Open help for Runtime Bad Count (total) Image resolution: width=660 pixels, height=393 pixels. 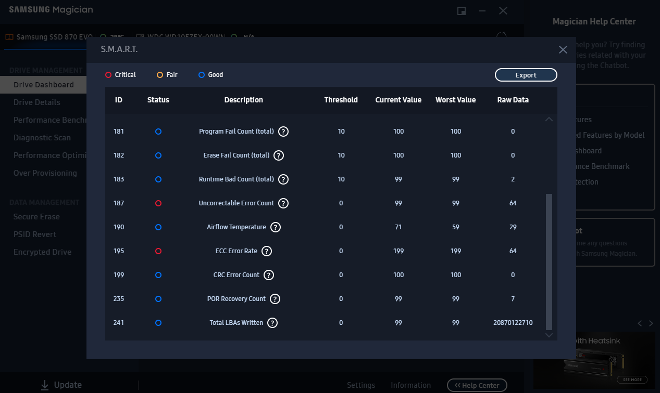[283, 179]
